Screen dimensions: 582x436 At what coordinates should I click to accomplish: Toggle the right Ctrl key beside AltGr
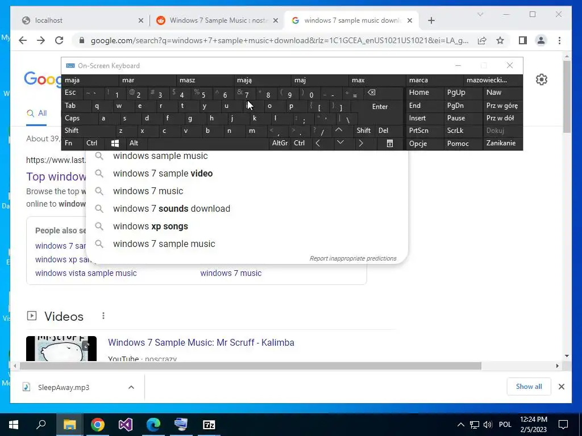tap(301, 143)
